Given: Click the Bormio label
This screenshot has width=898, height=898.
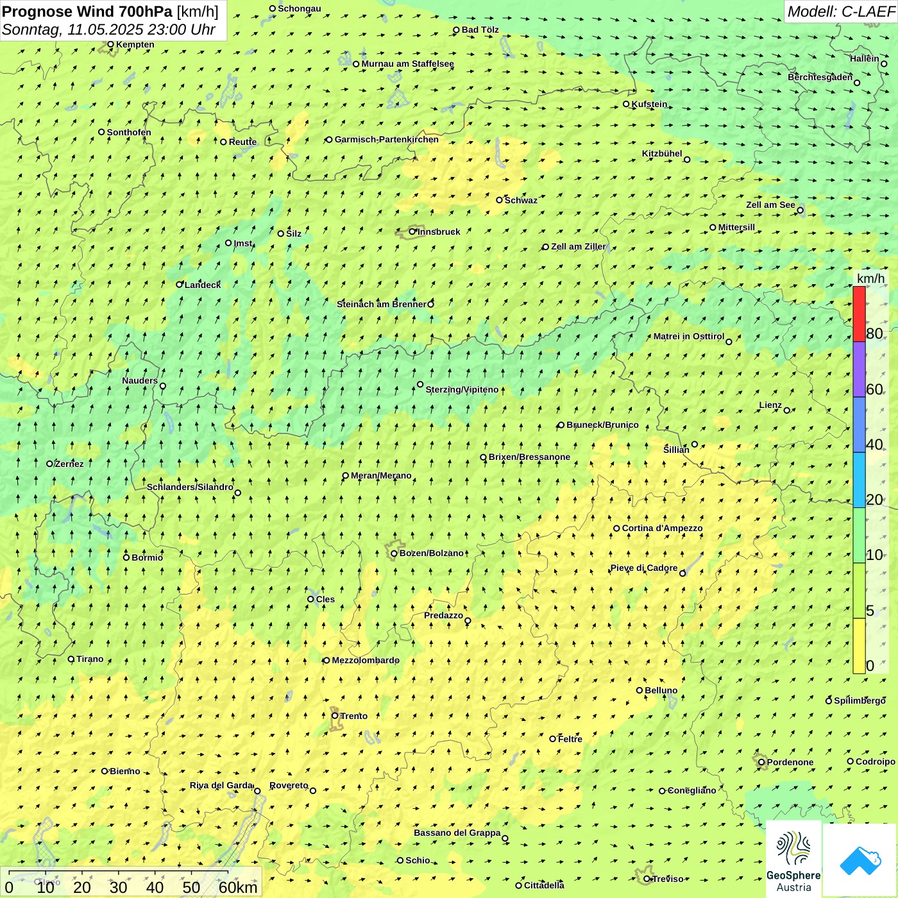Looking at the screenshot, I should (x=147, y=557).
